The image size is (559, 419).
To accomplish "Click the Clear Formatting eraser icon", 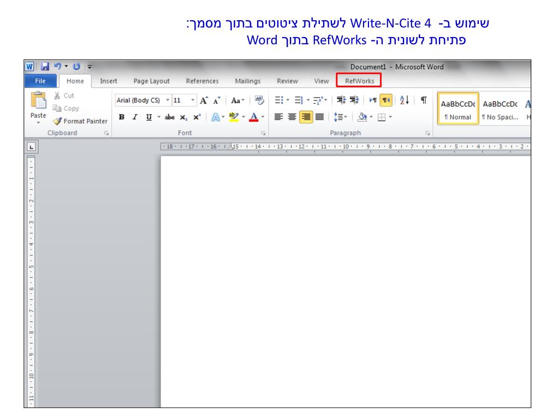I will [259, 100].
